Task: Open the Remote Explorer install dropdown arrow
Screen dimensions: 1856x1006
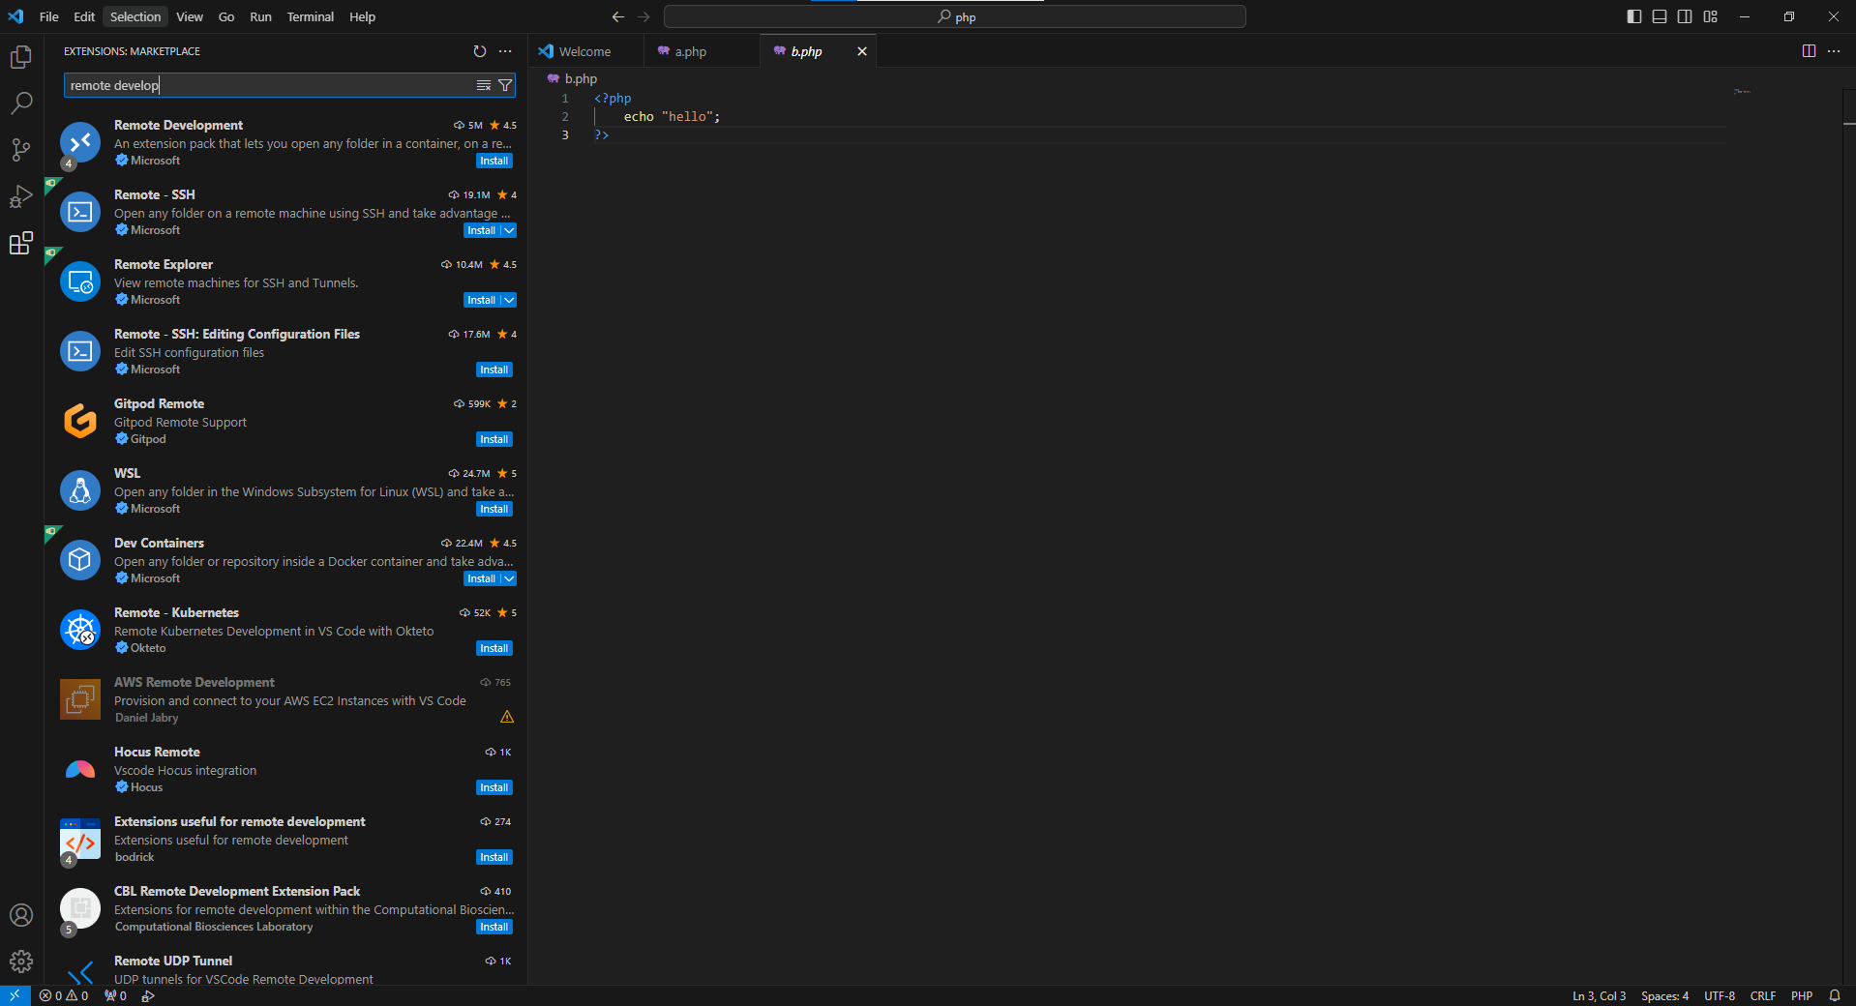Action: tap(509, 300)
